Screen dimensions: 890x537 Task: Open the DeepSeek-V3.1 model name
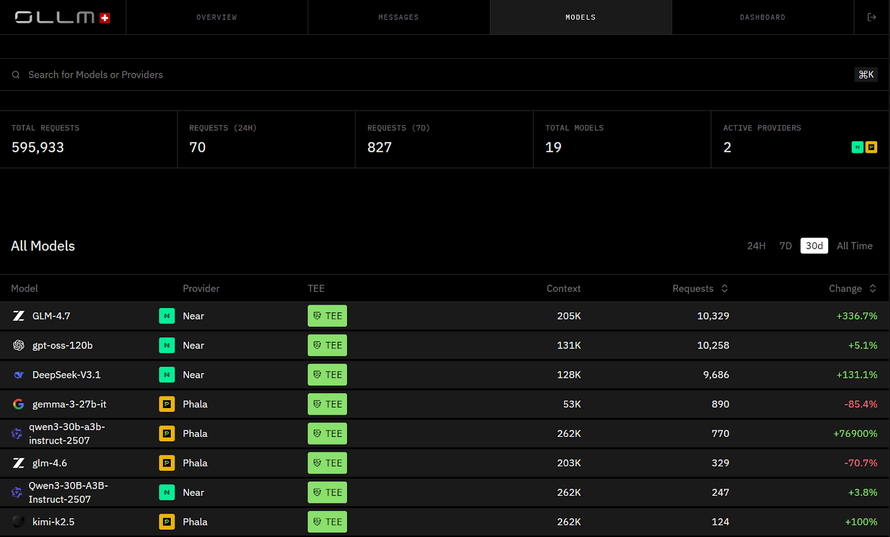tap(66, 375)
